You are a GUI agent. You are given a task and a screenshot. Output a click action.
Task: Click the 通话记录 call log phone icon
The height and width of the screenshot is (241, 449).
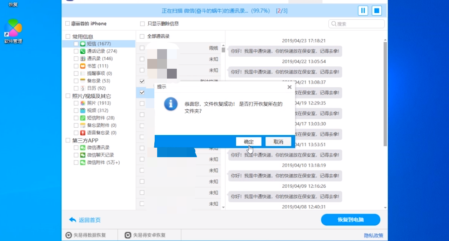[x=83, y=51]
